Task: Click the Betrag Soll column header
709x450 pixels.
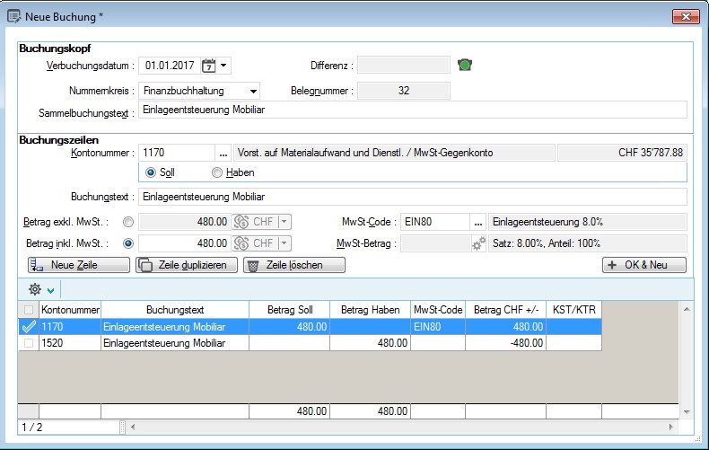Action: point(289,310)
